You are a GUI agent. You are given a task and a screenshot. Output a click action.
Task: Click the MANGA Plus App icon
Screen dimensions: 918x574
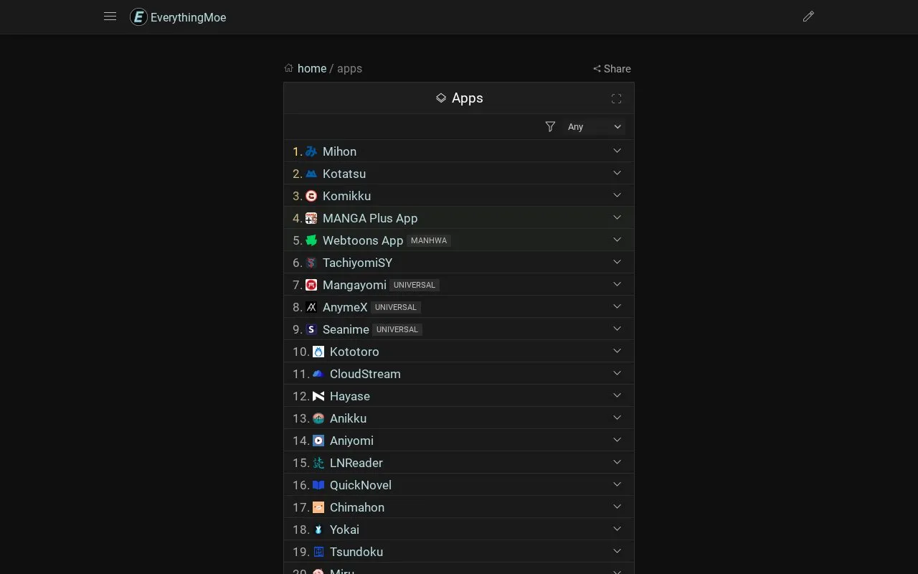tap(311, 218)
